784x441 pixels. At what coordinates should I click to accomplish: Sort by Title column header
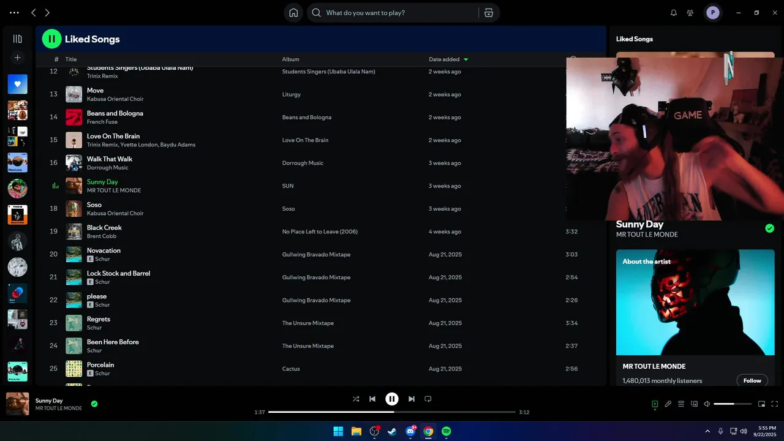(x=71, y=59)
